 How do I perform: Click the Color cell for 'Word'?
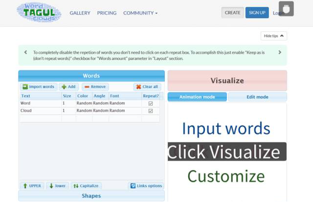pyautogui.click(x=84, y=103)
